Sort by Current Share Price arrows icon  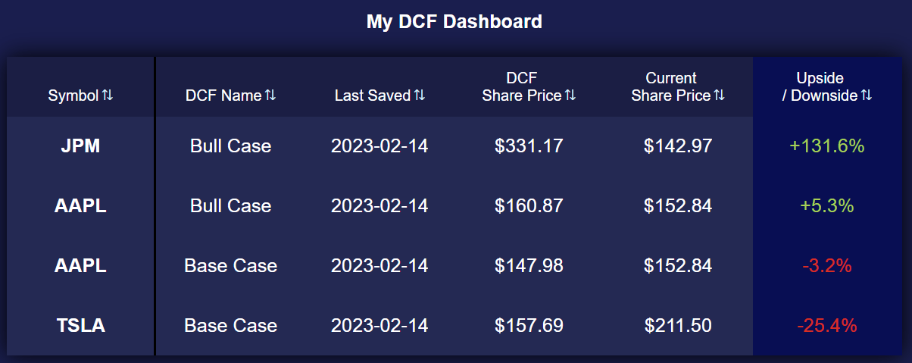[x=720, y=95]
